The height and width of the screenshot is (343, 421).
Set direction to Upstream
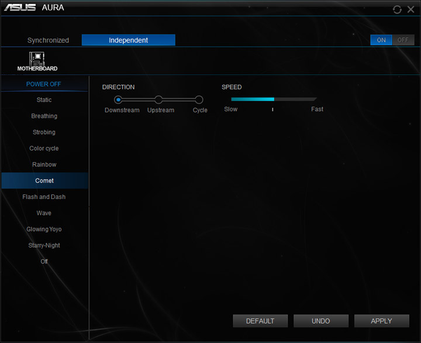[158, 100]
